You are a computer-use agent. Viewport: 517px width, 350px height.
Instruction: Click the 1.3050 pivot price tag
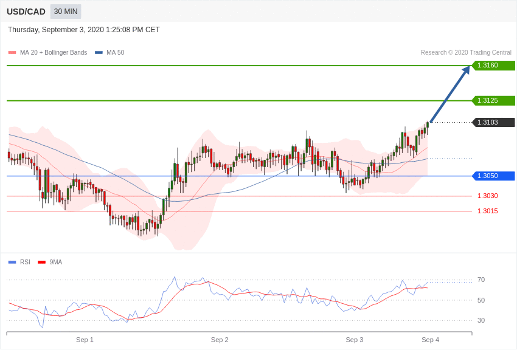coord(493,176)
